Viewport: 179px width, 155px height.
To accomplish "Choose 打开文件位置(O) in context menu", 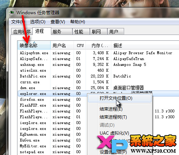I will 120,98.
